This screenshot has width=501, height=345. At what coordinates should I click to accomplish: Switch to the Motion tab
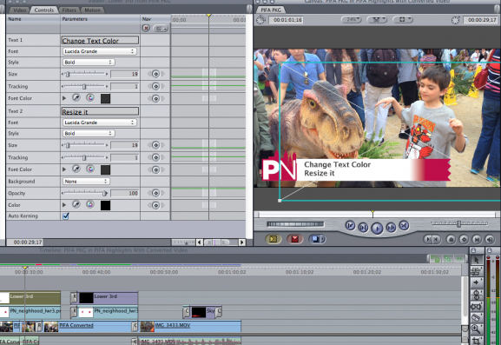coord(92,10)
